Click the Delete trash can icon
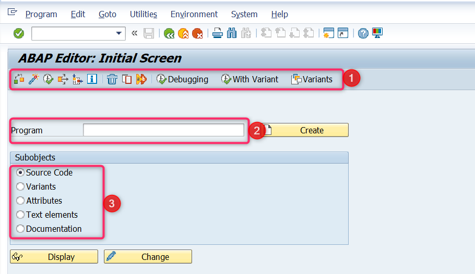Viewport: 475px width, 274px height. [112, 79]
